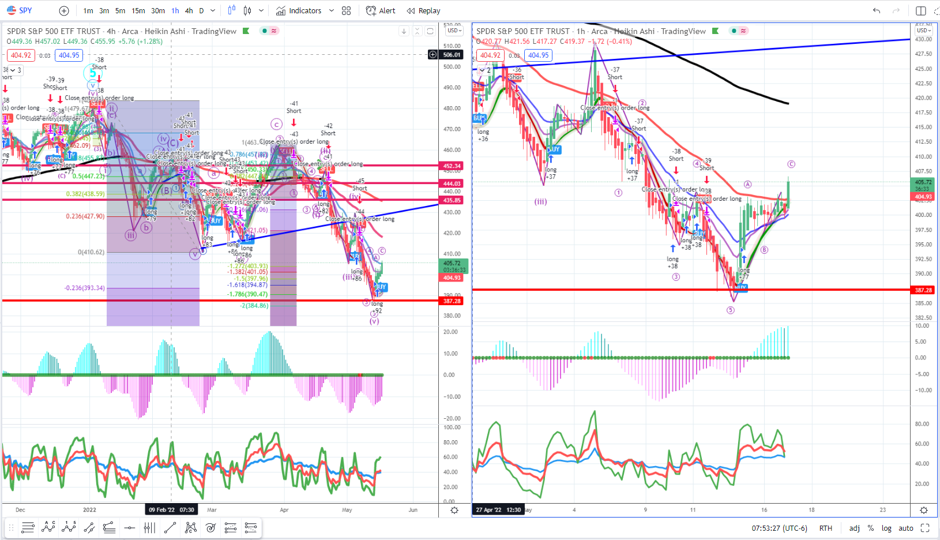Open right chart settings gear icon
This screenshot has height=540, width=940.
[924, 510]
